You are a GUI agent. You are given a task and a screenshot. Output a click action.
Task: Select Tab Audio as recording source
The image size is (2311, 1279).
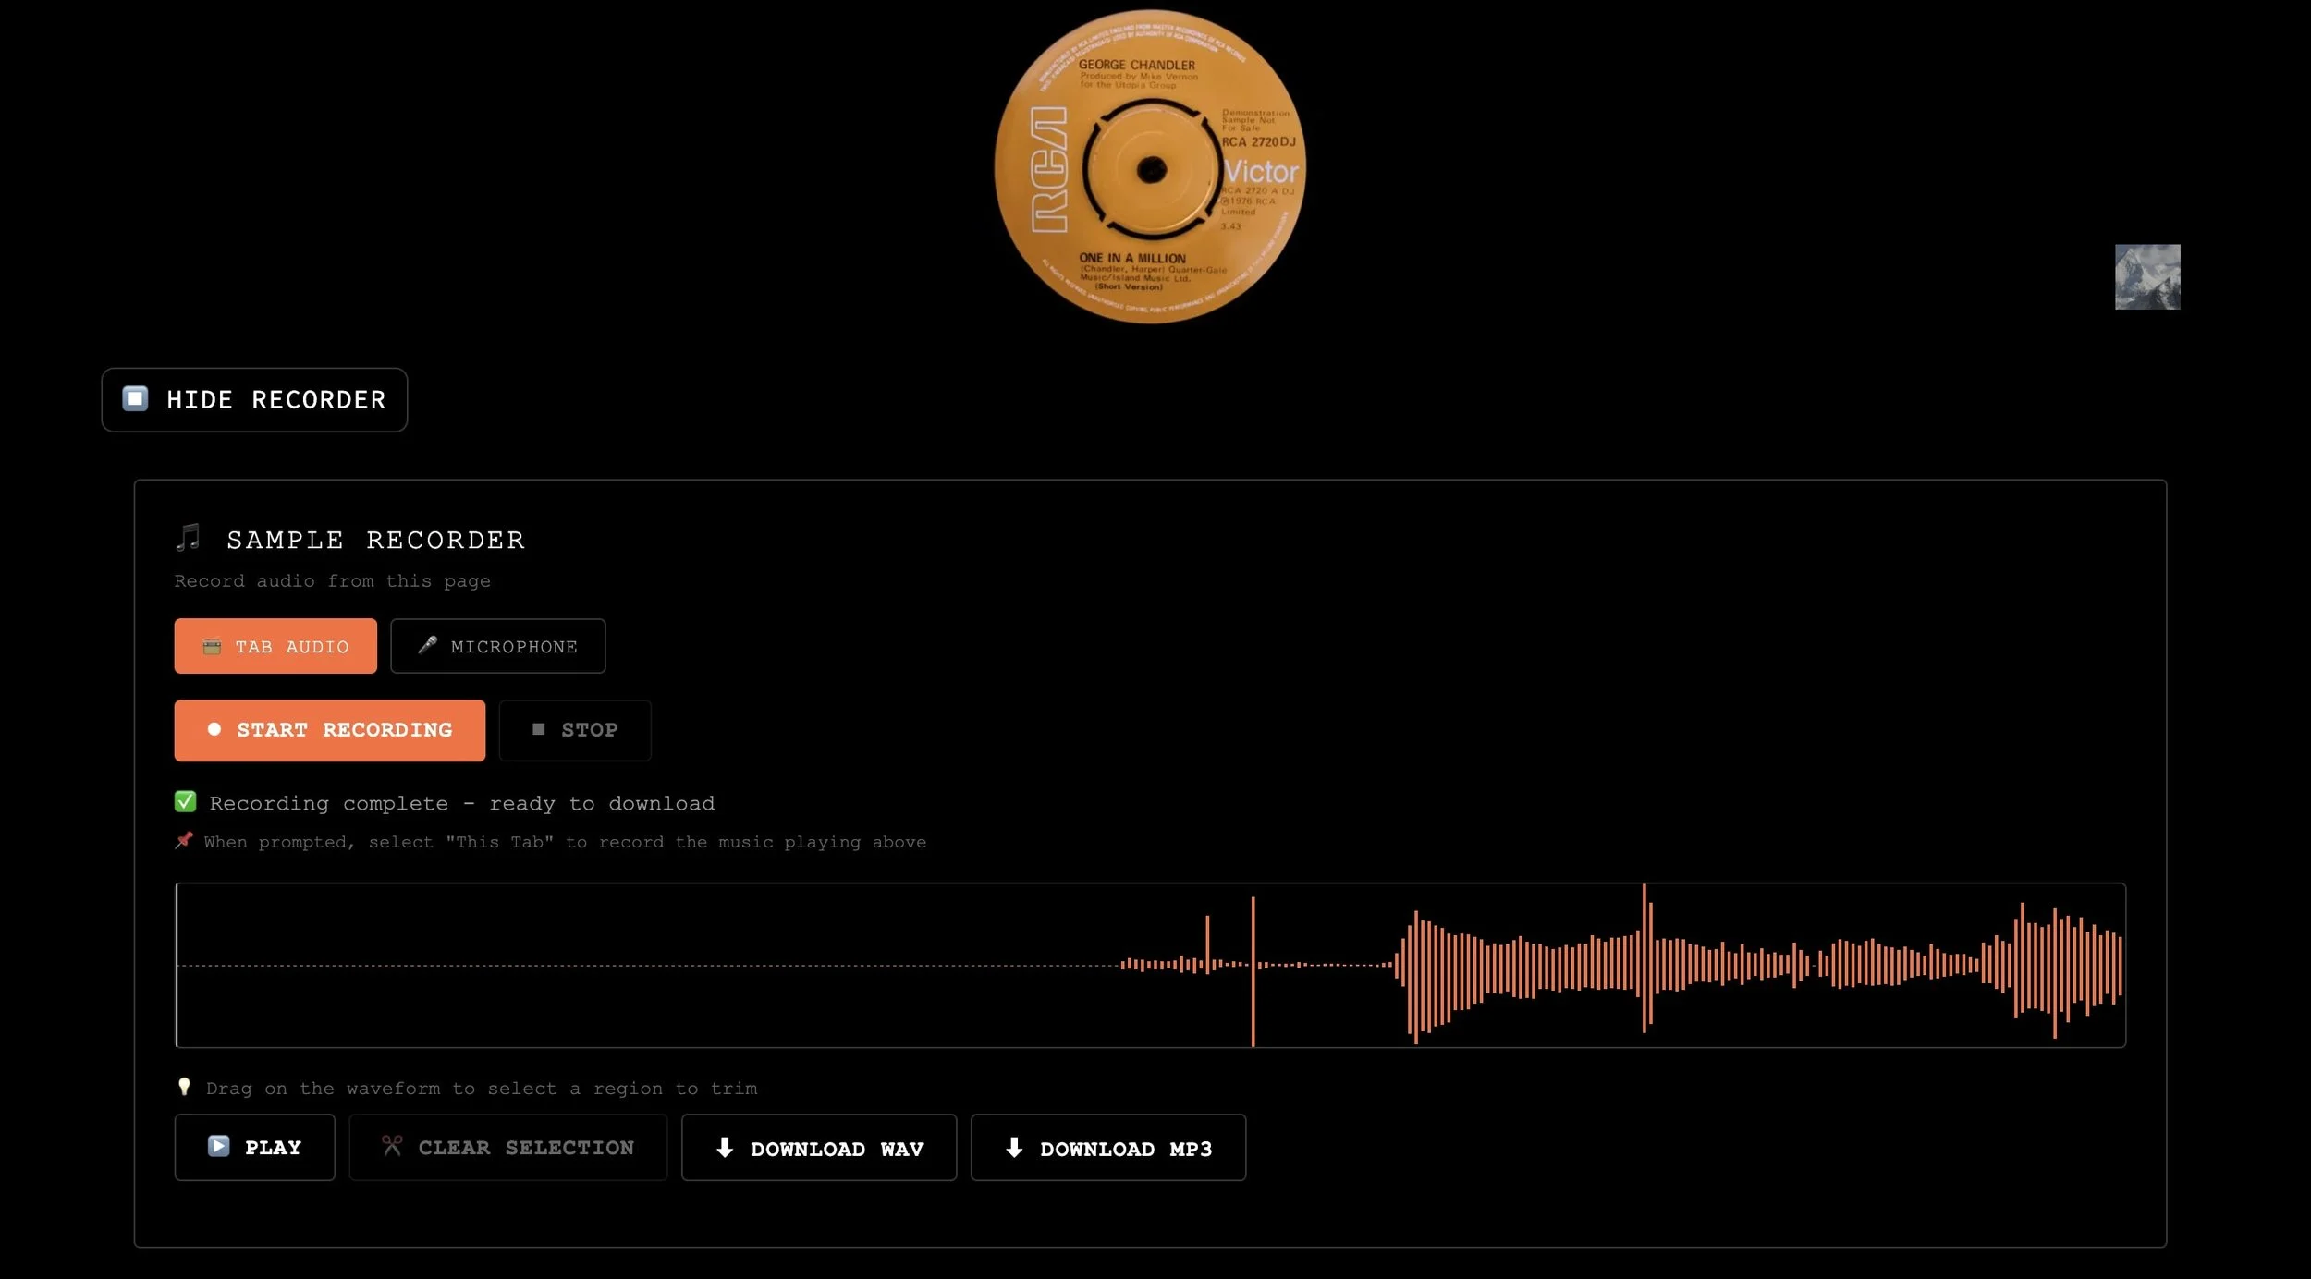(275, 646)
